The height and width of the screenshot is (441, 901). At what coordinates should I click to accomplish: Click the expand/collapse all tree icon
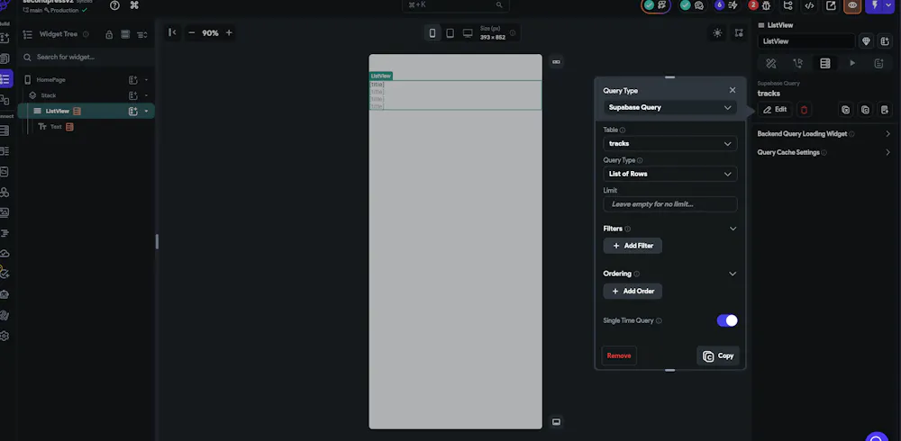[142, 34]
